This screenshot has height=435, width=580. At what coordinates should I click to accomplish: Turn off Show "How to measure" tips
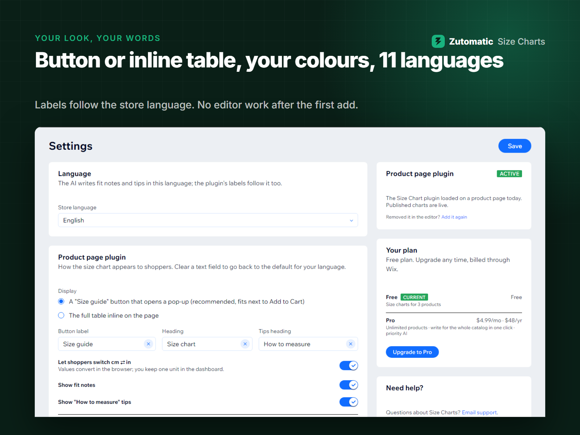[x=349, y=402]
